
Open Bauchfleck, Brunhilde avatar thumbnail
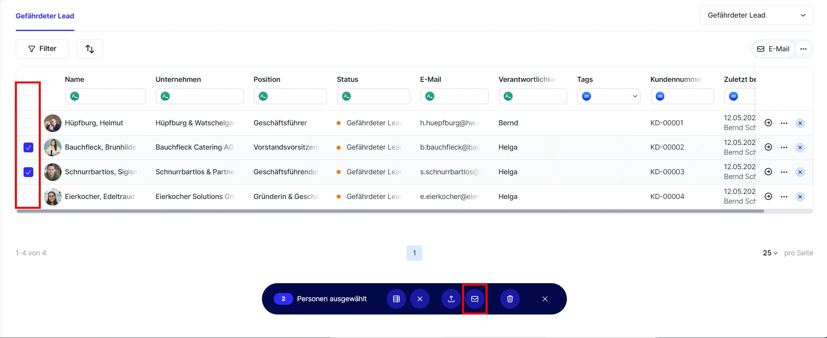point(53,147)
